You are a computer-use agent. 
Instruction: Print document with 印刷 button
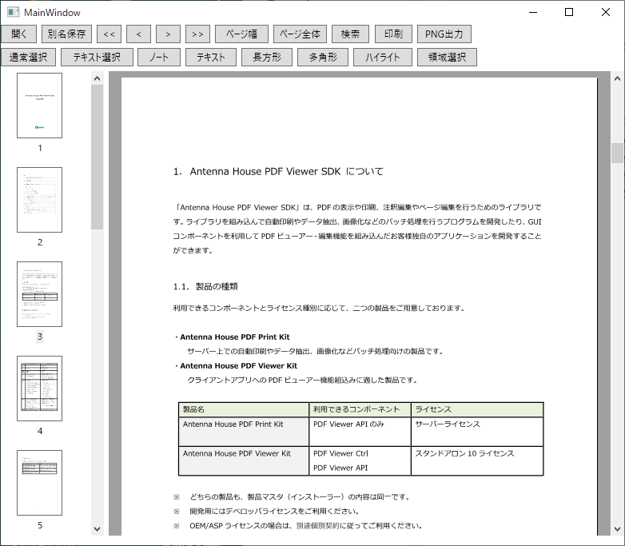(393, 34)
